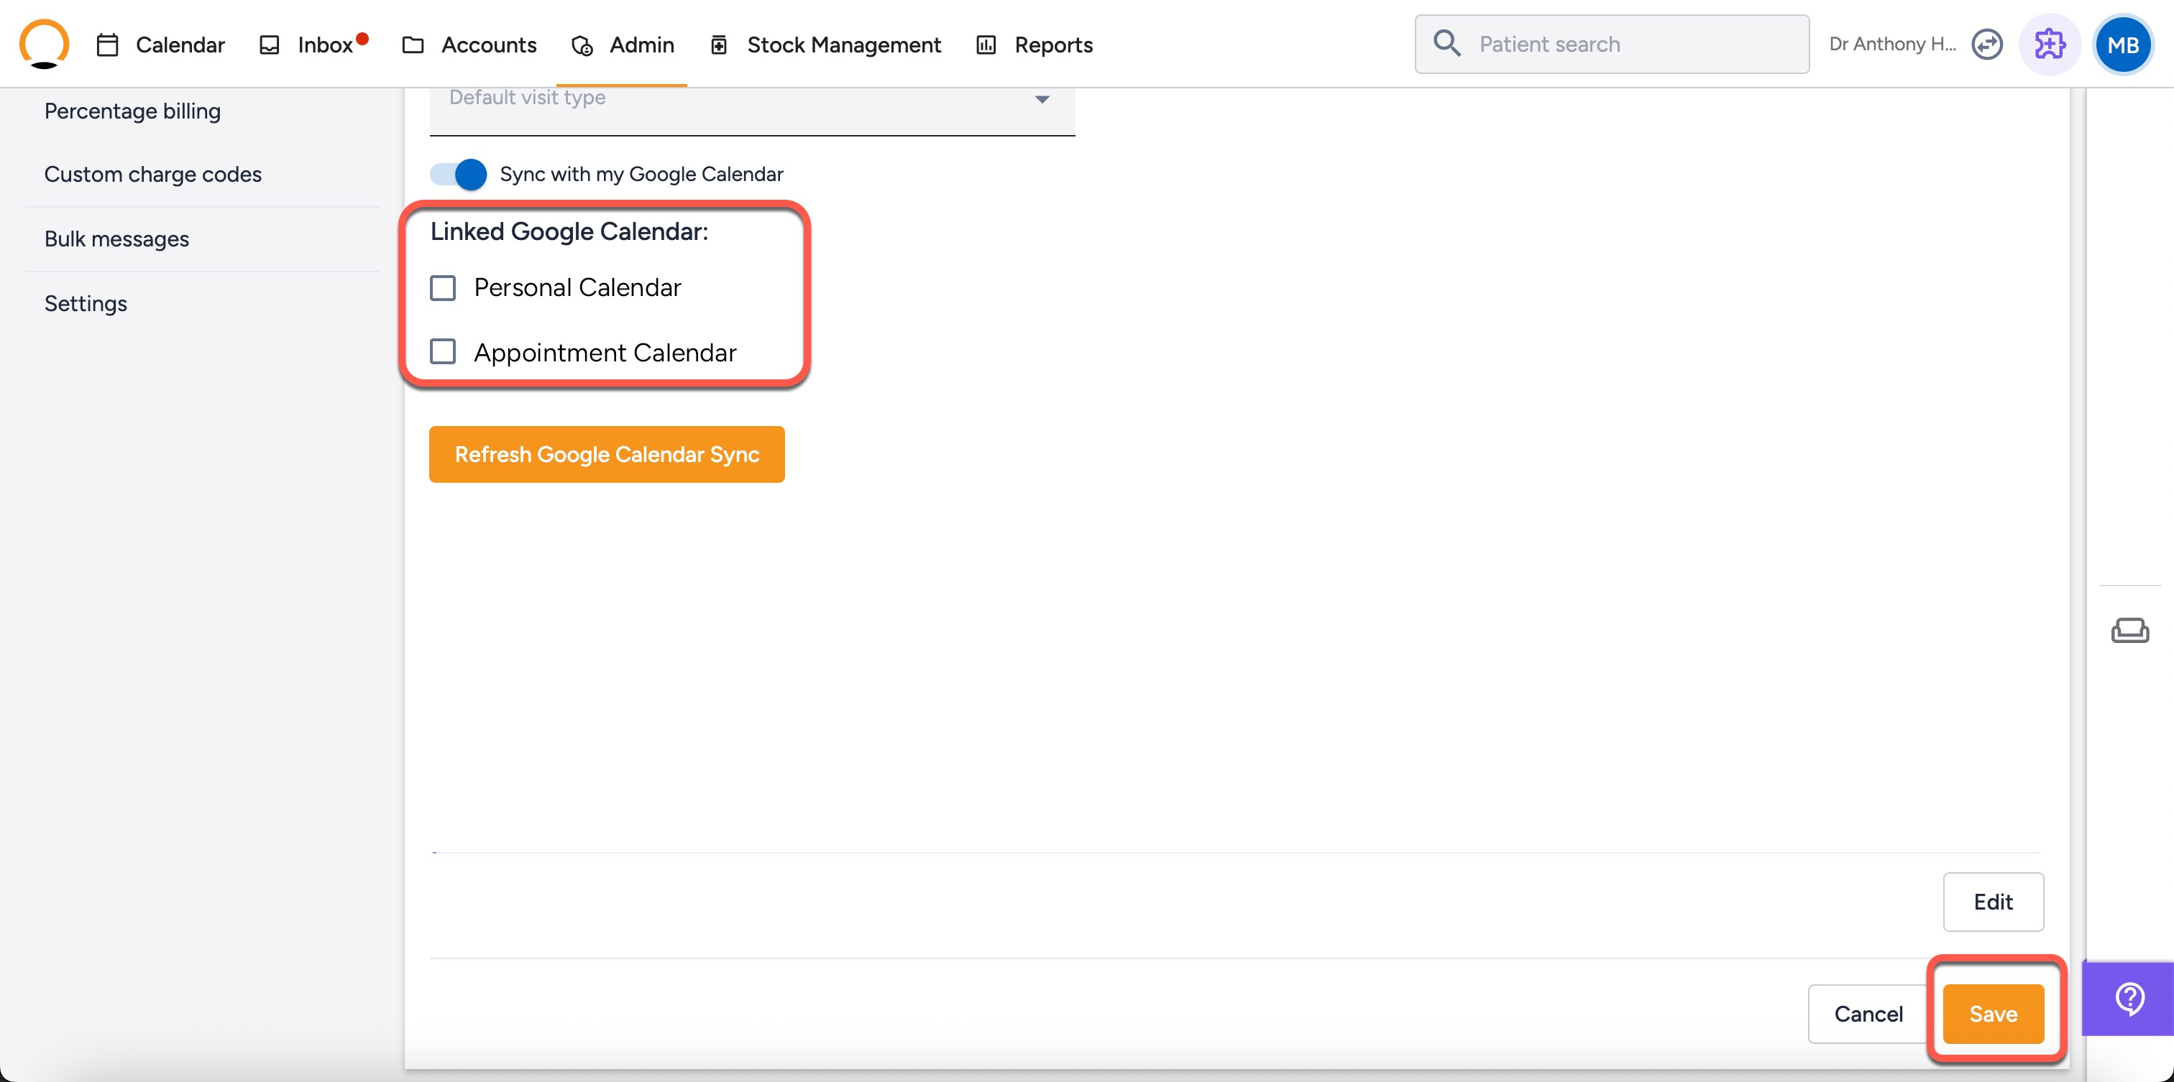
Task: Click the Reports chart icon
Action: [x=986, y=45]
